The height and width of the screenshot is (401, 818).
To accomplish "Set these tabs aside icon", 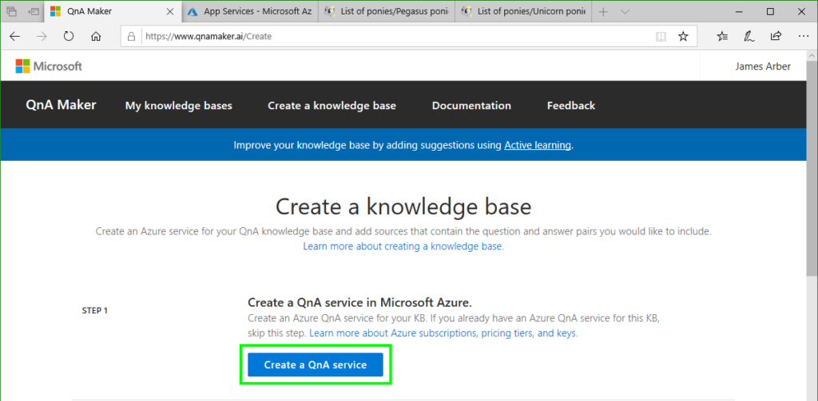I will (34, 11).
